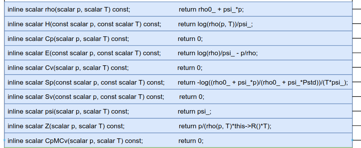This screenshot has width=361, height=148.
Task: Select the inline scalar Cp declaration
Action: (68, 39)
